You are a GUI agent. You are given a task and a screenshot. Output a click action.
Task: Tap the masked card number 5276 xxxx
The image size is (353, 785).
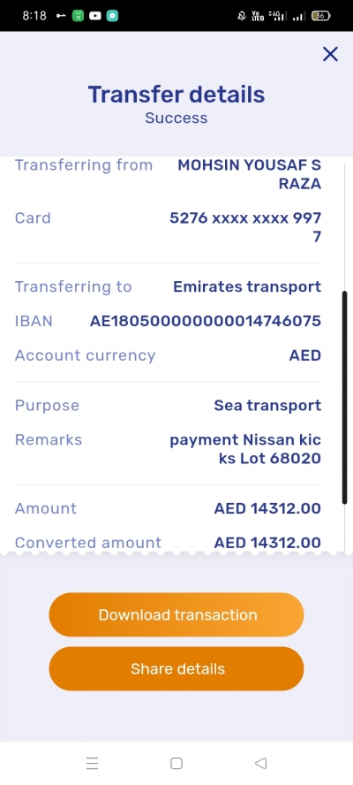(x=245, y=227)
